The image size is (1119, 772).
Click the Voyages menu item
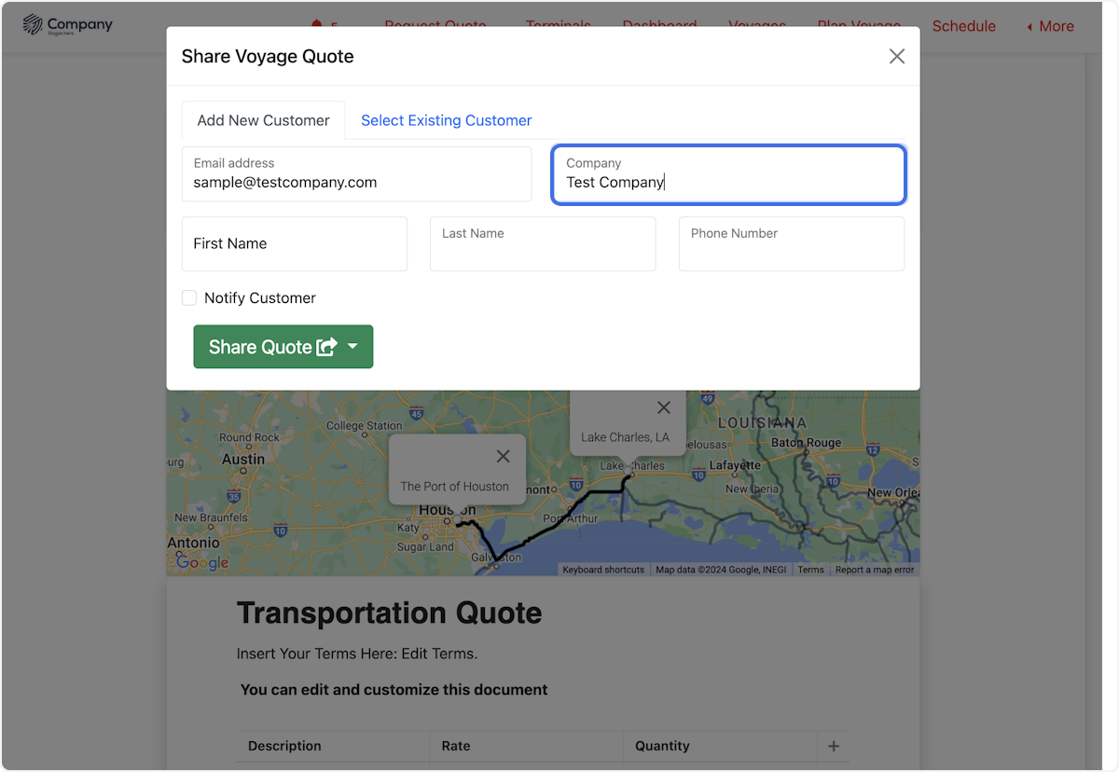tap(757, 26)
